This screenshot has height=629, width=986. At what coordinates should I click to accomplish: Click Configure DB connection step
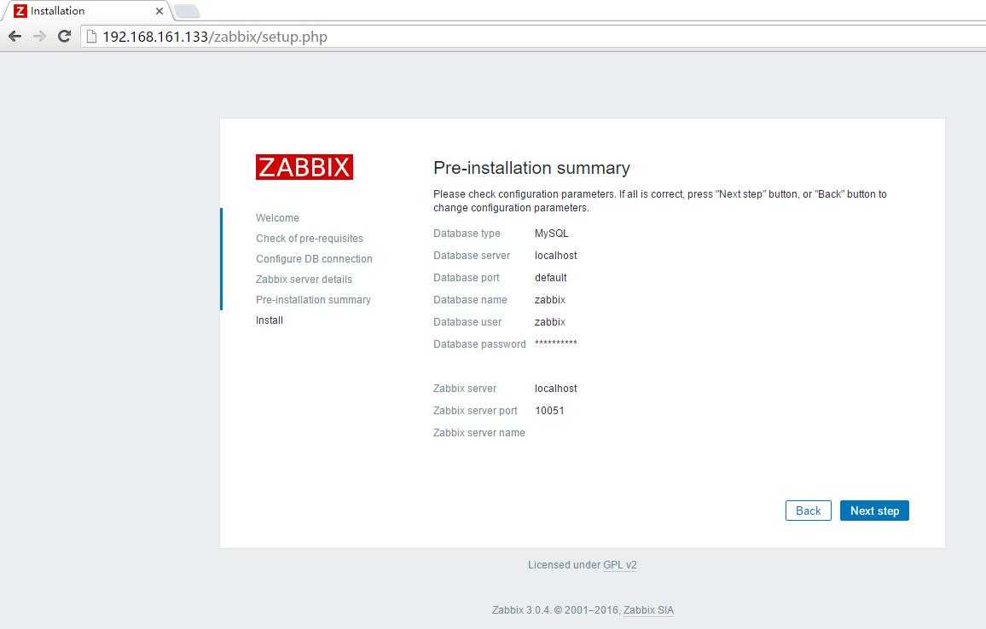(x=314, y=259)
